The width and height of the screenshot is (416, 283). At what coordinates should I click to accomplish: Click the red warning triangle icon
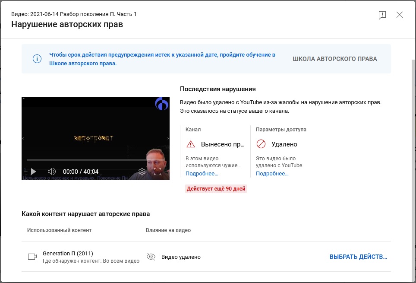click(191, 144)
